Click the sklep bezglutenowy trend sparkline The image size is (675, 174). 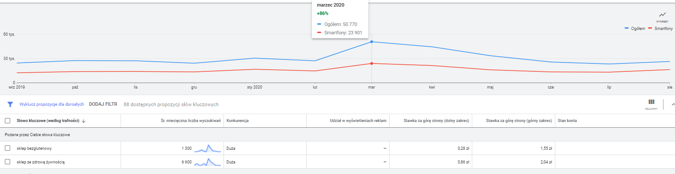(208, 148)
